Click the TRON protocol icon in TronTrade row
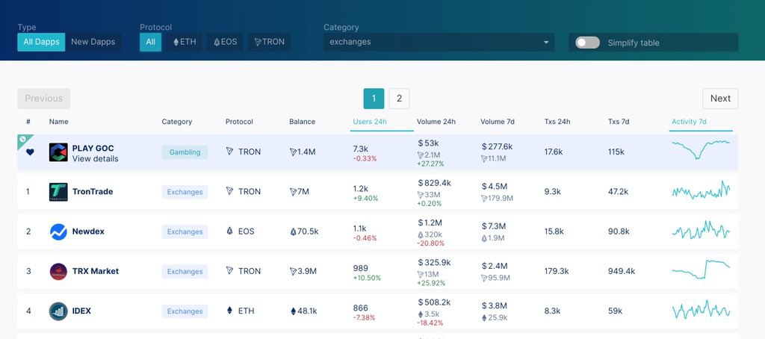Image resolution: width=765 pixels, height=339 pixels. click(x=230, y=191)
